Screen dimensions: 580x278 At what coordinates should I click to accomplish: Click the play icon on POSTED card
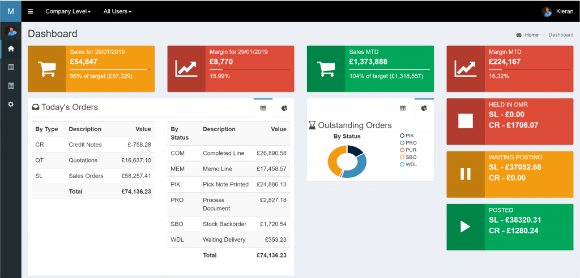(466, 227)
